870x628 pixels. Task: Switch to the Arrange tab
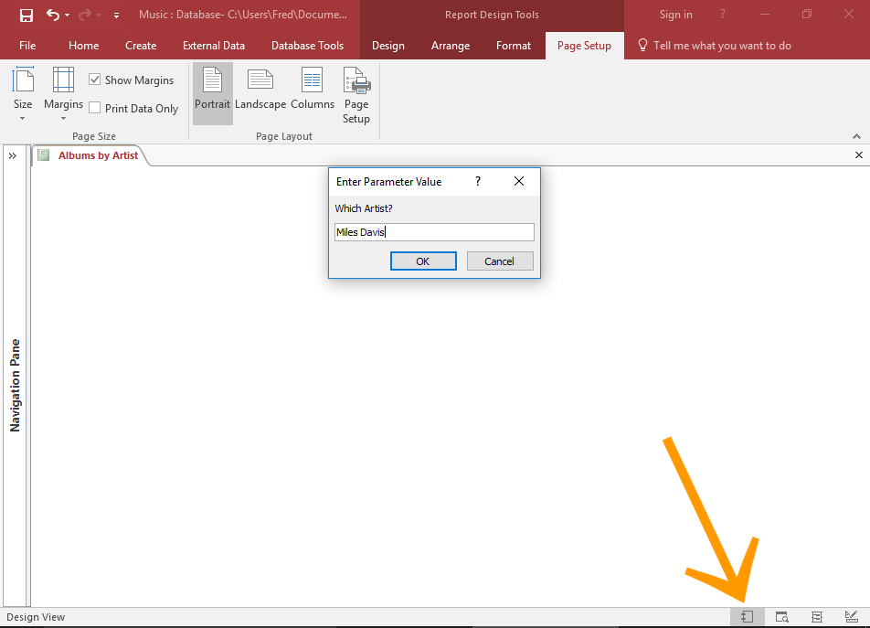(x=451, y=46)
